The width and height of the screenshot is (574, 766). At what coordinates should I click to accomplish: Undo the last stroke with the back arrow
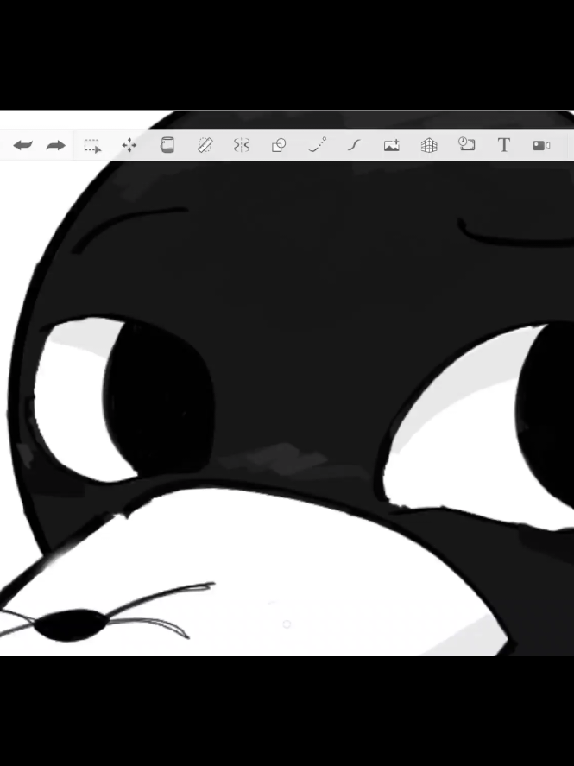tap(23, 145)
